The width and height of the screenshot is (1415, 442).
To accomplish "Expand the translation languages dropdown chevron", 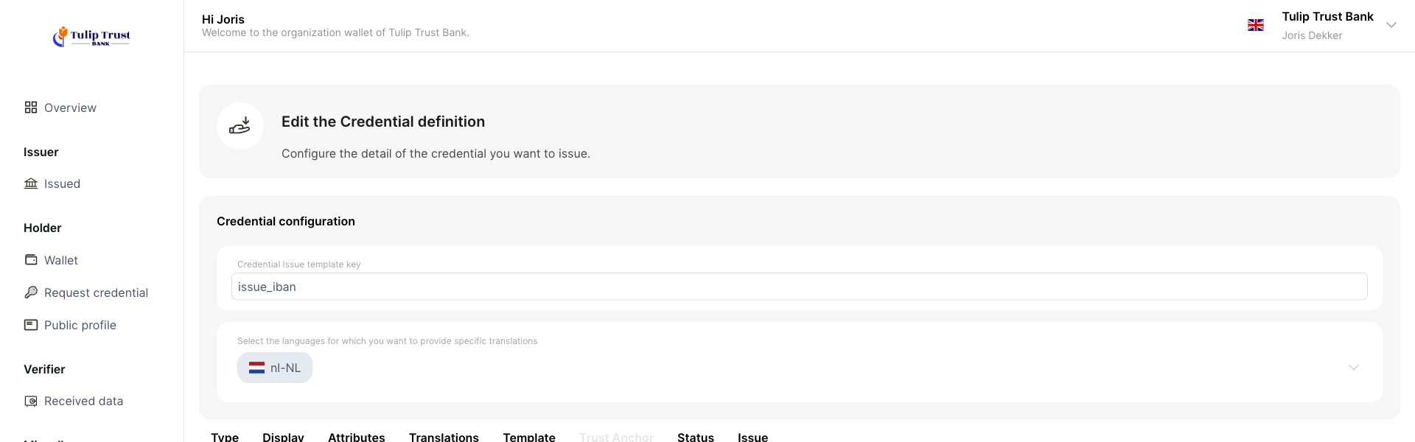I will tap(1353, 368).
